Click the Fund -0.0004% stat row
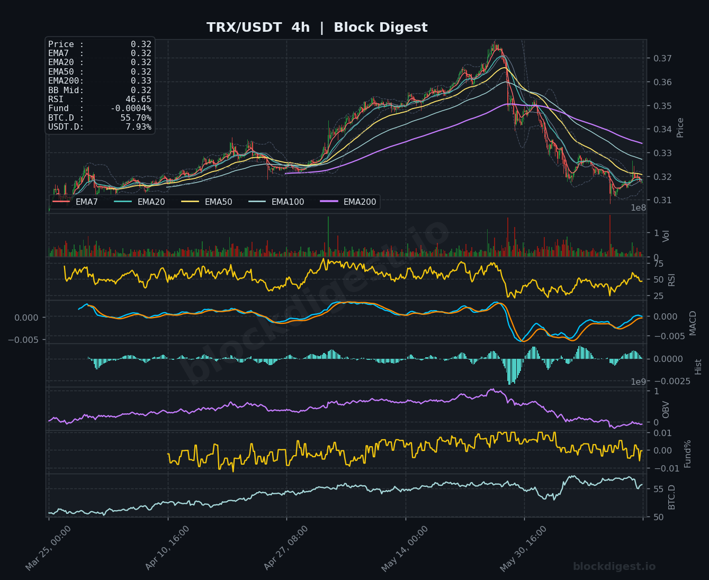Viewport: 709px width, 580px height. pos(100,108)
